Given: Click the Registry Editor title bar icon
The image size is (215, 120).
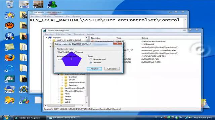Looking at the screenshot, I should [x=45, y=30].
